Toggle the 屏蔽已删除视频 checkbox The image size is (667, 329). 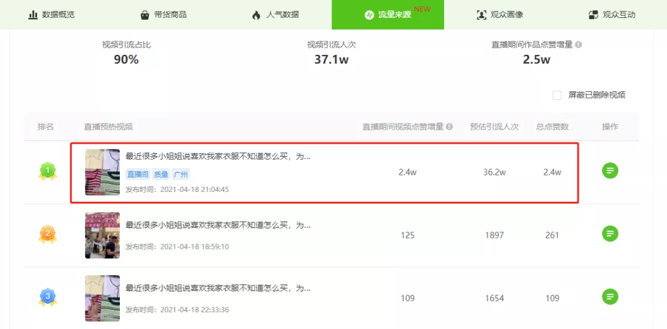click(x=557, y=95)
